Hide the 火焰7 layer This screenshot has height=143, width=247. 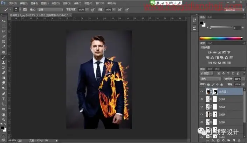202,99
